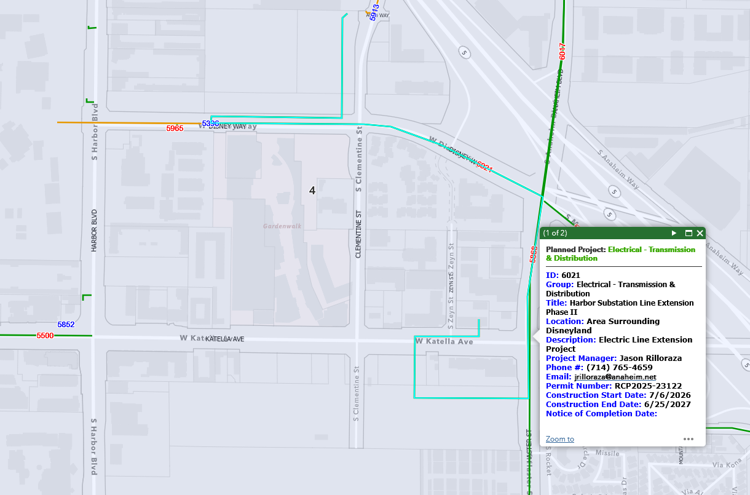Show next feature in popup
The image size is (750, 495).
pos(674,233)
